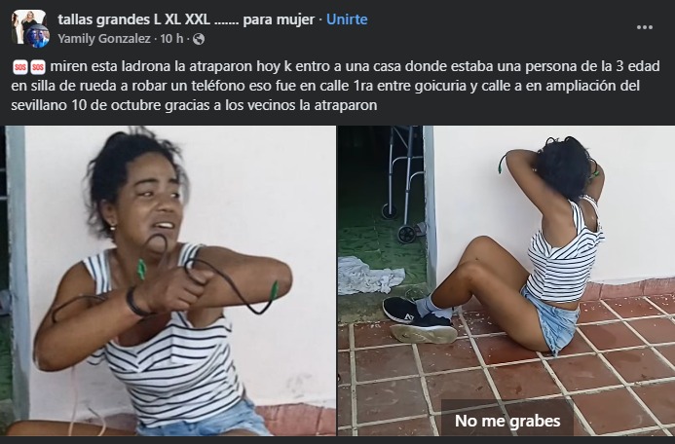675x444 pixels.
Task: Click the second SOS emoji
Action: pyautogui.click(x=38, y=67)
